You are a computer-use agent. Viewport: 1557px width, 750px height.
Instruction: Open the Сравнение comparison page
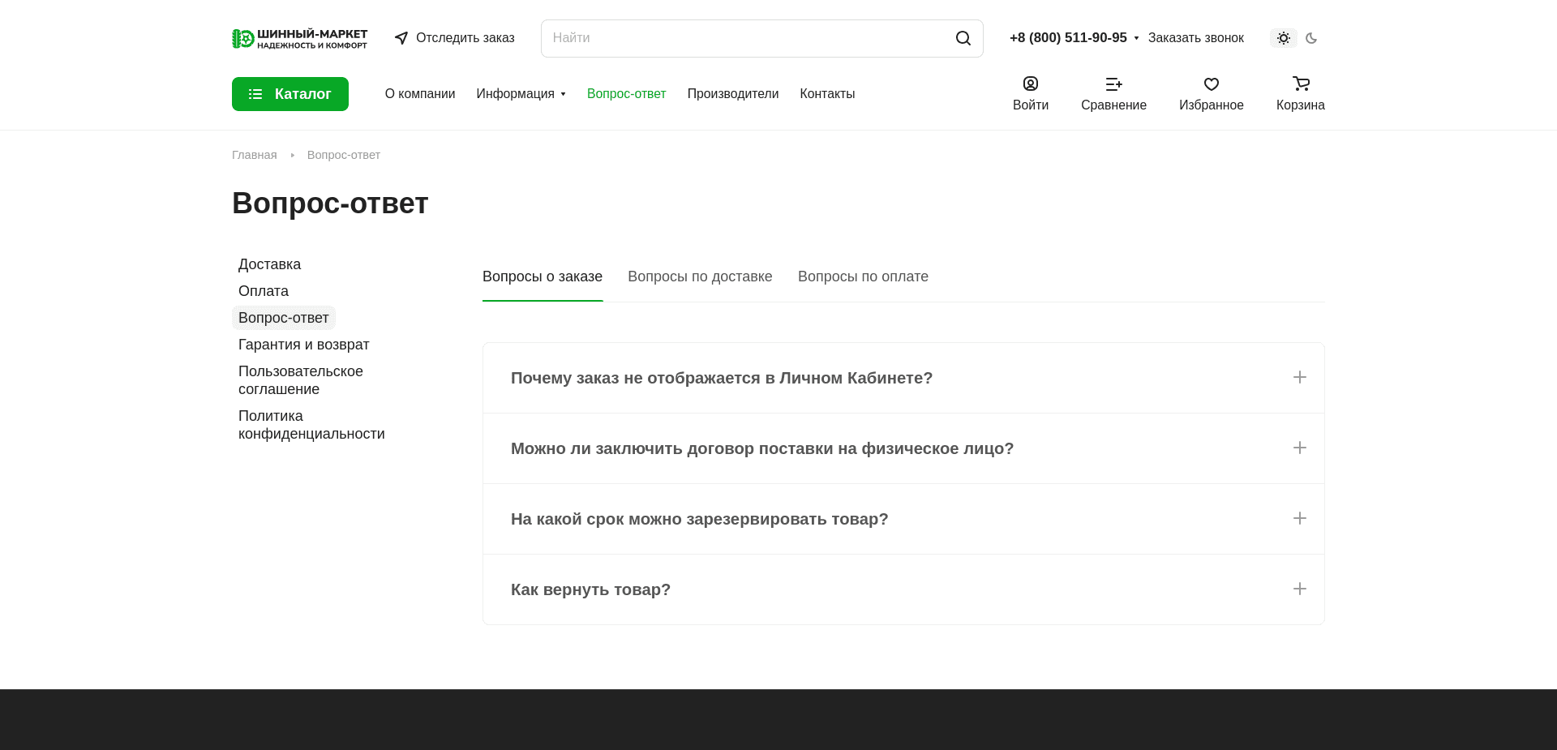tap(1113, 93)
